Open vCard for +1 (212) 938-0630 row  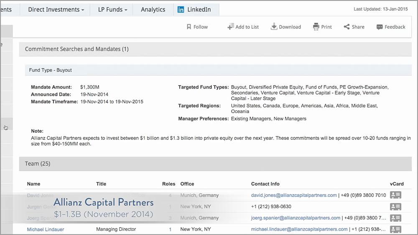point(395,207)
